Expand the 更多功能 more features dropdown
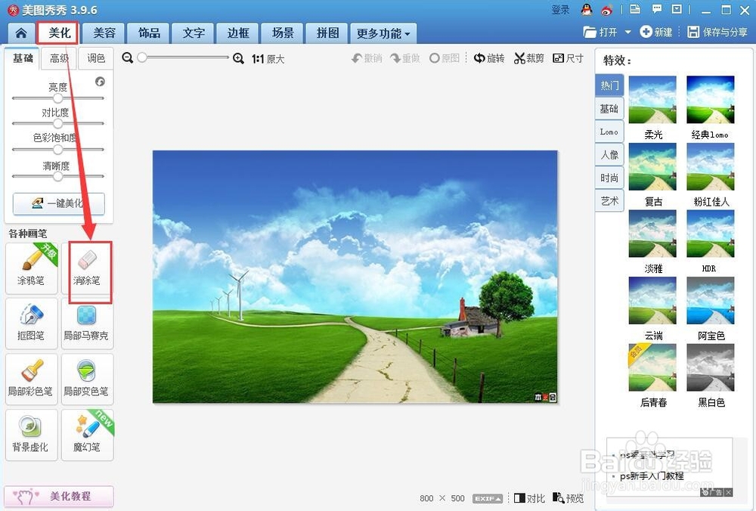 coord(383,33)
